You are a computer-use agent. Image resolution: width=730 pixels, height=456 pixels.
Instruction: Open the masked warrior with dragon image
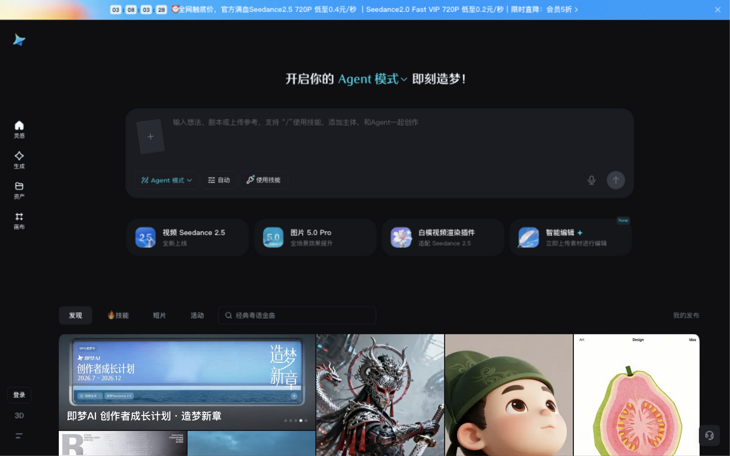tap(380, 395)
